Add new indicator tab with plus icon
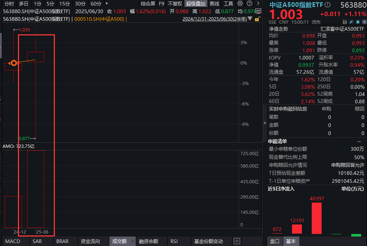The image size is (367, 246). (x=237, y=241)
